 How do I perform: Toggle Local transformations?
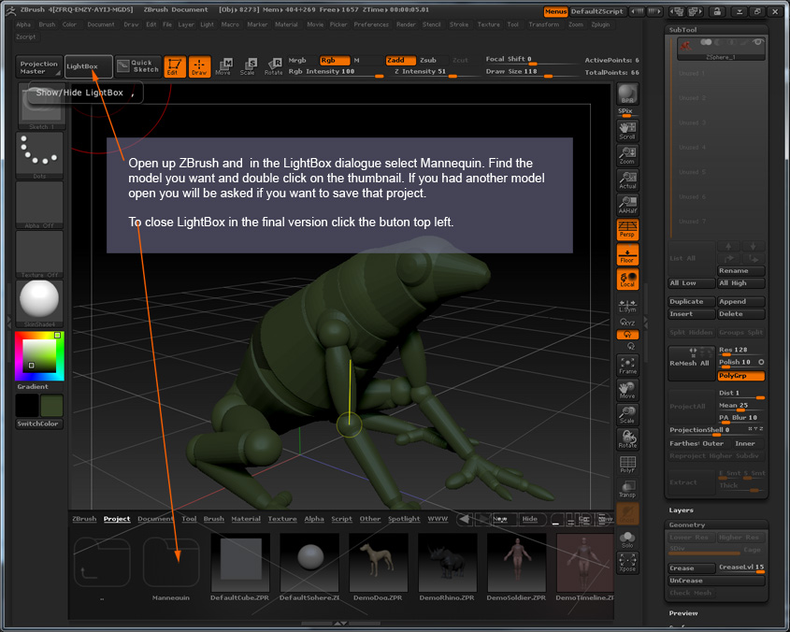pyautogui.click(x=627, y=280)
